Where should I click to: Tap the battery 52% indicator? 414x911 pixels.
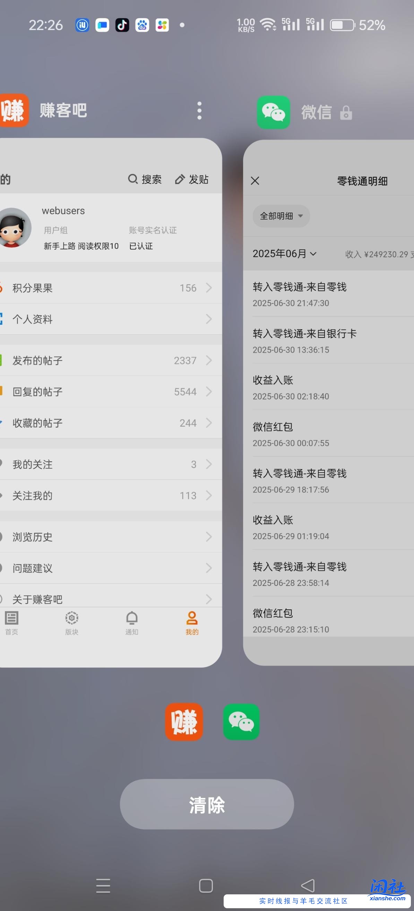coord(358,25)
